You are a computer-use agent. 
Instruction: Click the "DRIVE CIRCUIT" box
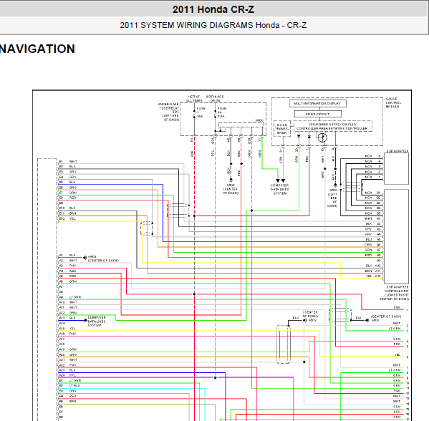318,114
